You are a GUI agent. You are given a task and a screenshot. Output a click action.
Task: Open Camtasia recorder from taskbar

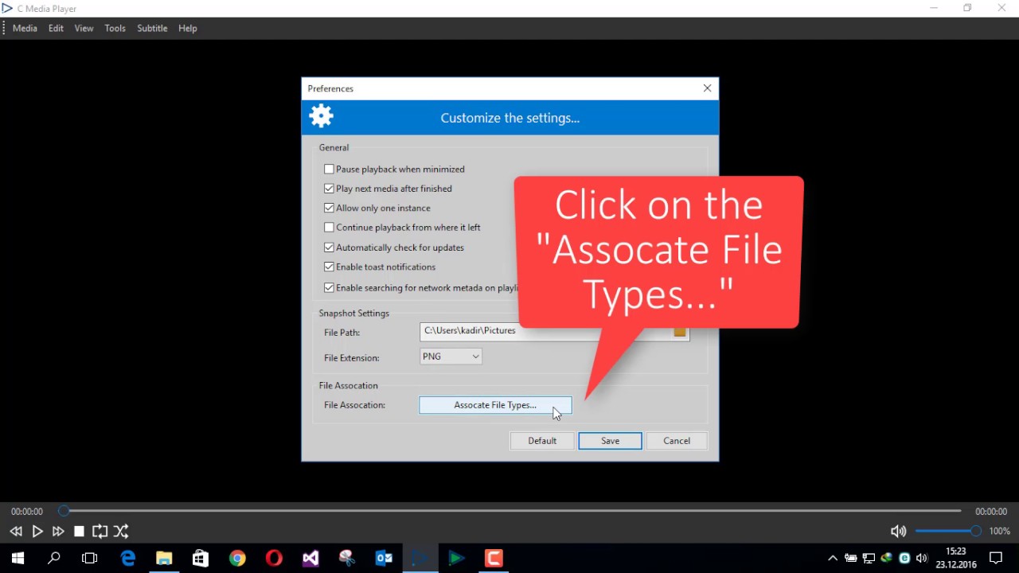coord(494,558)
